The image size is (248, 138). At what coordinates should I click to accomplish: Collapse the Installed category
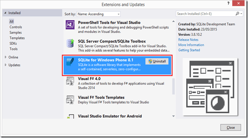click(5, 13)
